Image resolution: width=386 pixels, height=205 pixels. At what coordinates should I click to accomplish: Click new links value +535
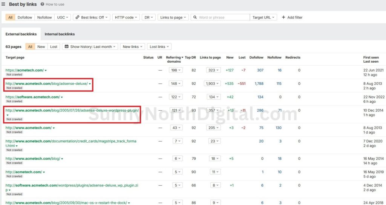click(229, 83)
